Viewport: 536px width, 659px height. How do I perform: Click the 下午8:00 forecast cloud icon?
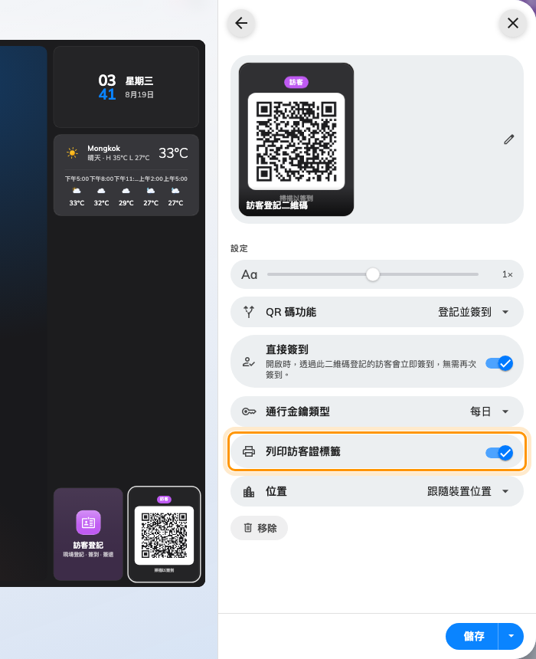(x=101, y=191)
